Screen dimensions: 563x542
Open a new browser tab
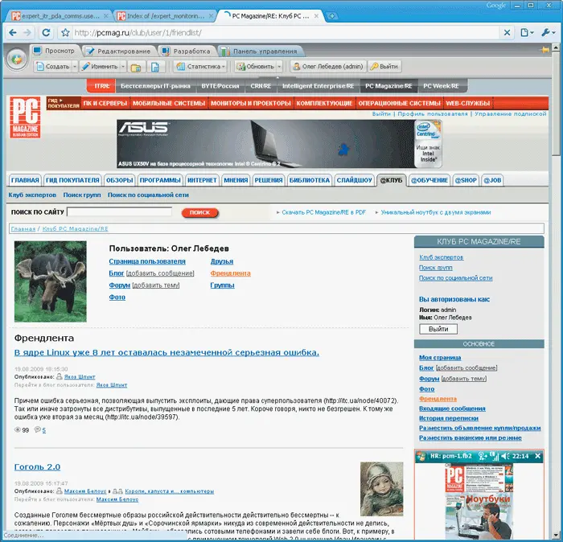point(332,16)
